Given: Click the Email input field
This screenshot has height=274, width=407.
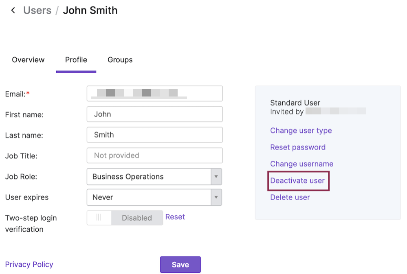Looking at the screenshot, I should coord(154,93).
